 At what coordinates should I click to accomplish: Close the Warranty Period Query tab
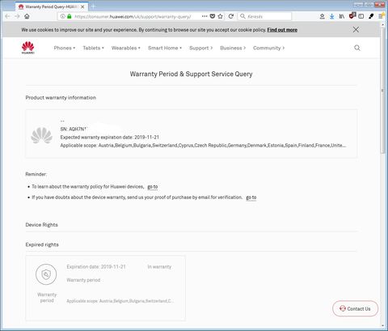pyautogui.click(x=82, y=6)
